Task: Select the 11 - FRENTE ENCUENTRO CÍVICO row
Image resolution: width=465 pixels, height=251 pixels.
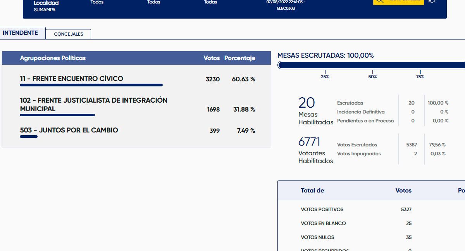Action: (x=72, y=79)
